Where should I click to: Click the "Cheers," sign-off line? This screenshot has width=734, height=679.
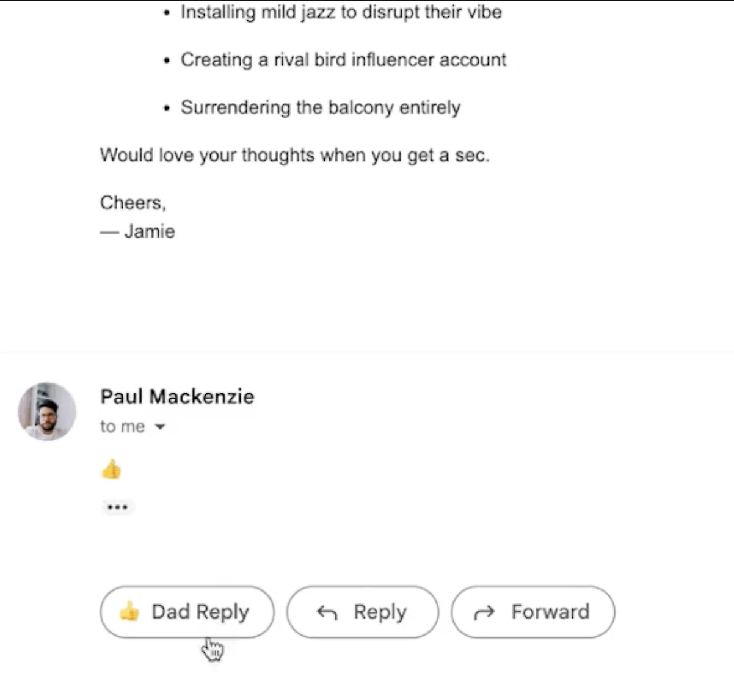pyautogui.click(x=133, y=203)
